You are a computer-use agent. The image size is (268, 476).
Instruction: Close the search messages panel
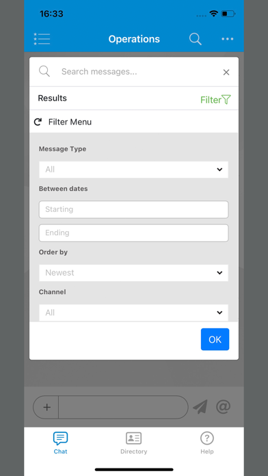click(226, 72)
